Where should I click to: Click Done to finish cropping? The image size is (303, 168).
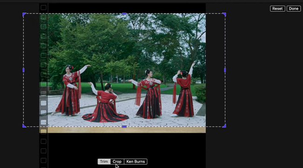294,9
